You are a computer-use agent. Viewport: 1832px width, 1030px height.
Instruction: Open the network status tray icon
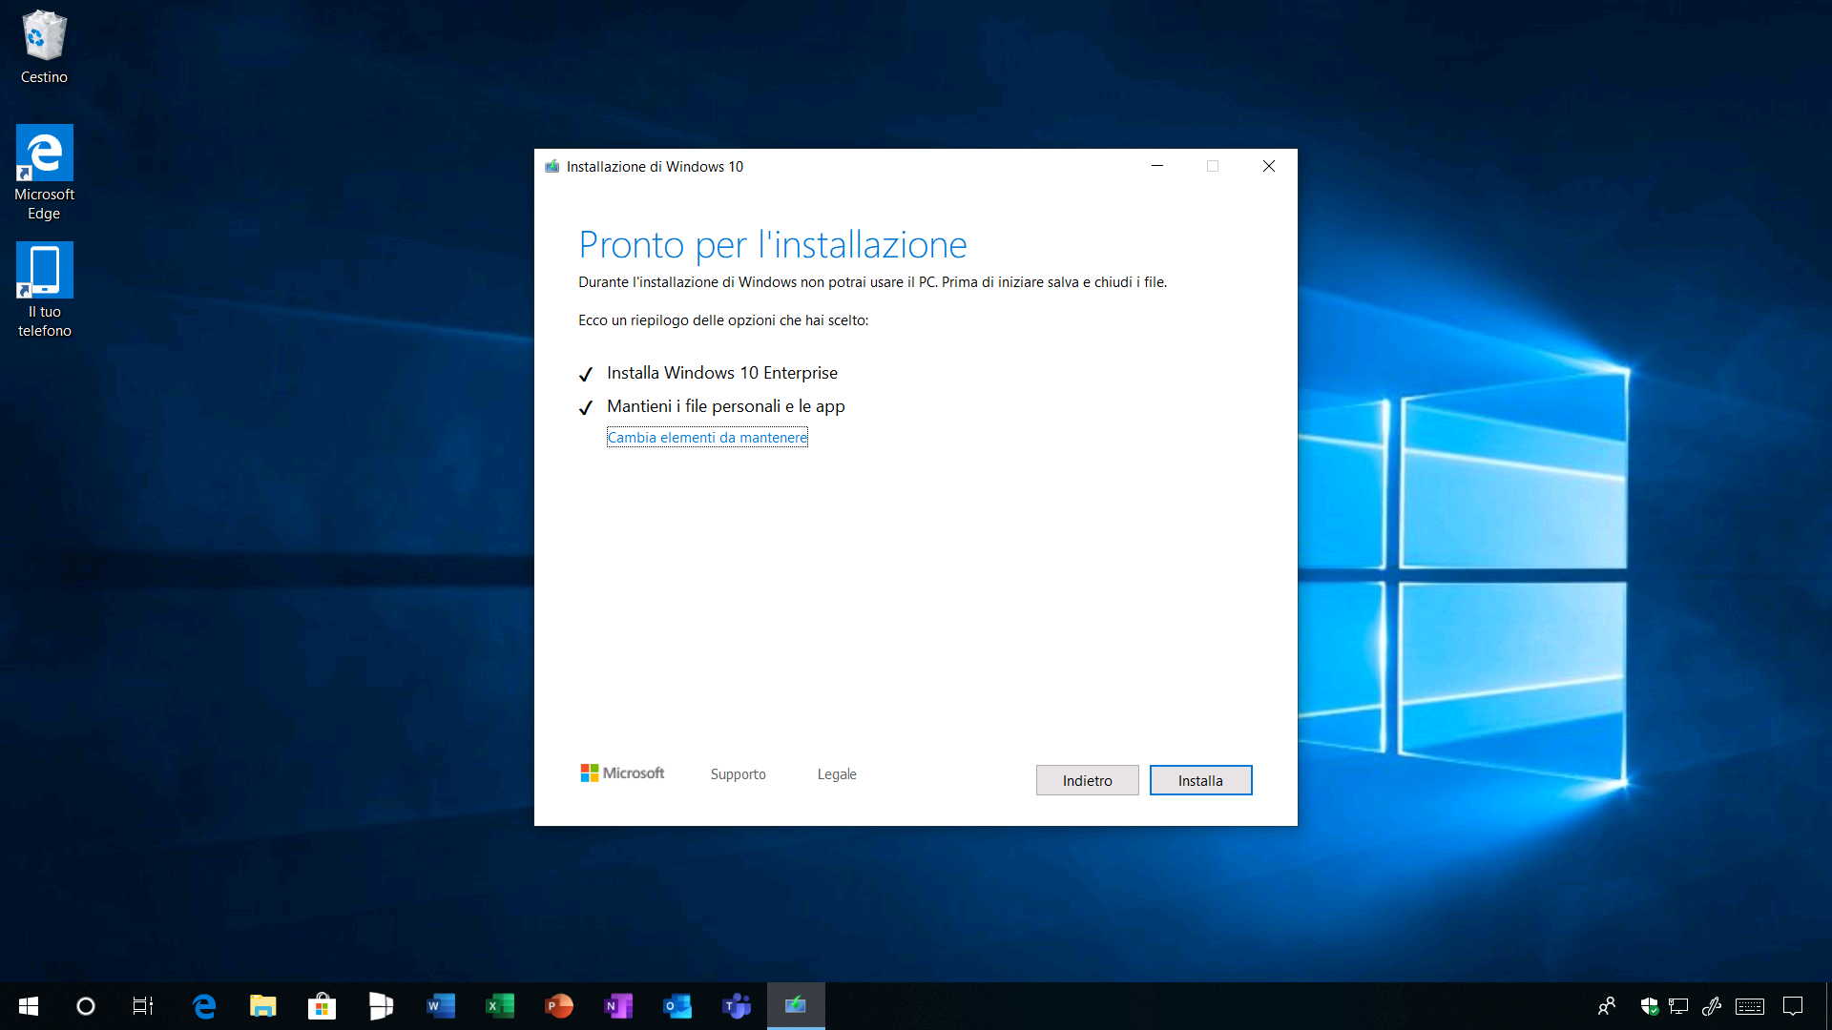click(x=1679, y=1006)
